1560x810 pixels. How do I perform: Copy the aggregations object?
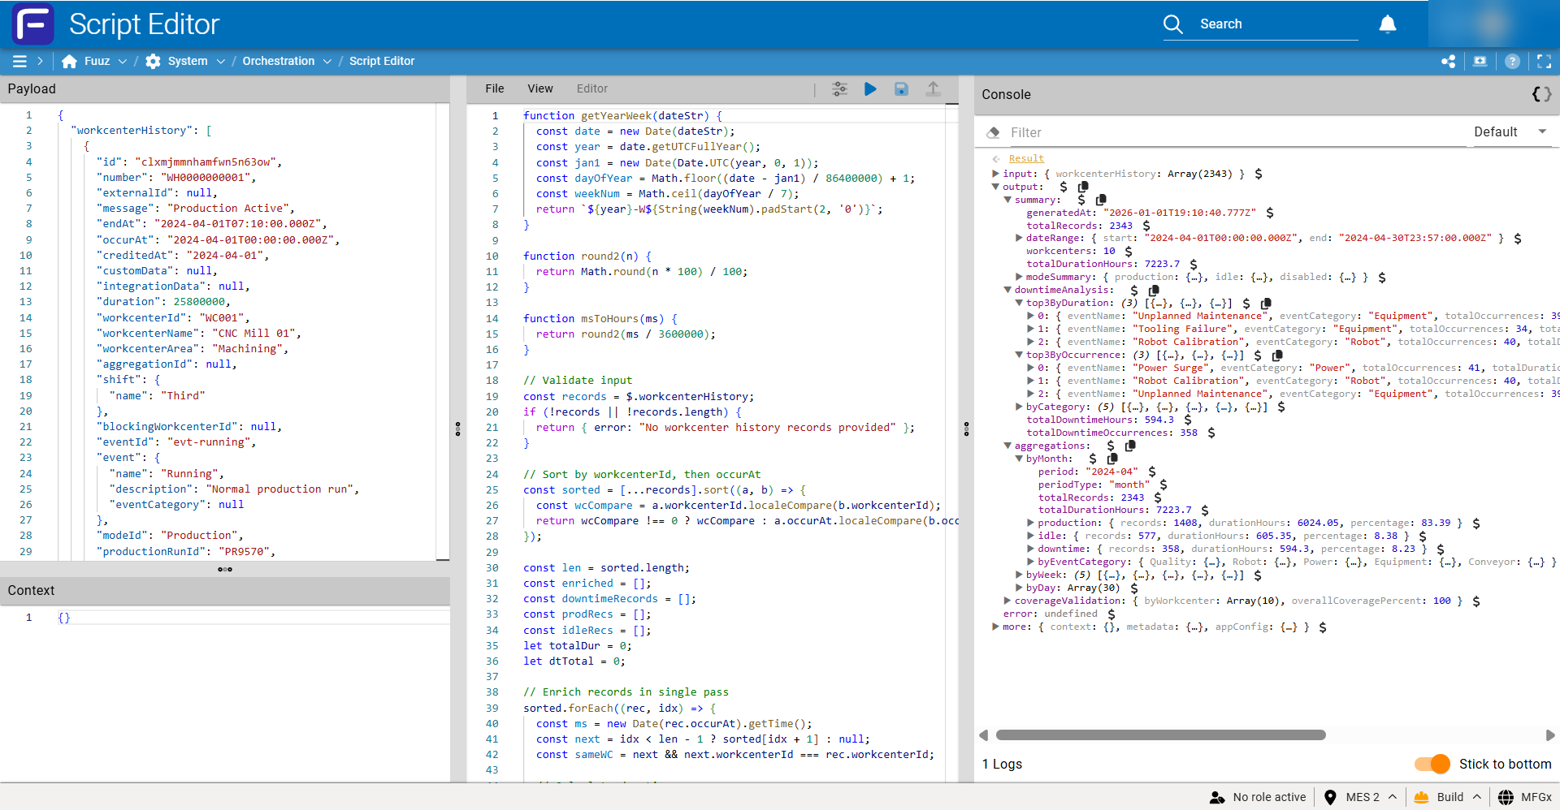click(1129, 446)
